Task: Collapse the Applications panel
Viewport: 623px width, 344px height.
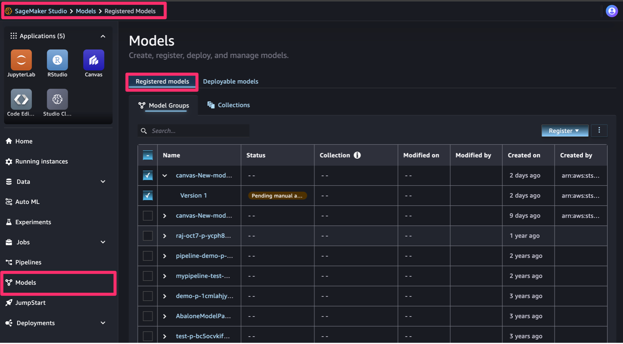Action: (x=103, y=36)
